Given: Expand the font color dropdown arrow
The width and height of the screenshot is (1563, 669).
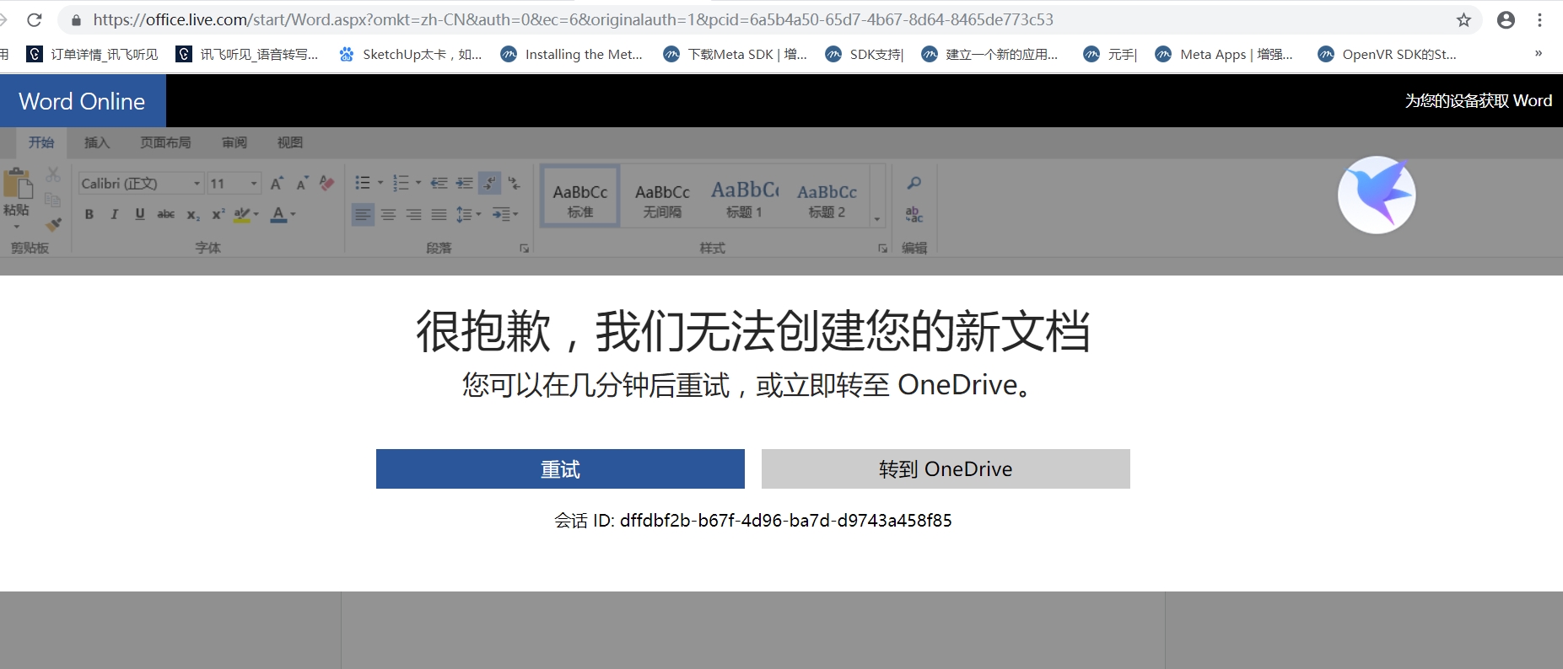Looking at the screenshot, I should click(x=293, y=214).
